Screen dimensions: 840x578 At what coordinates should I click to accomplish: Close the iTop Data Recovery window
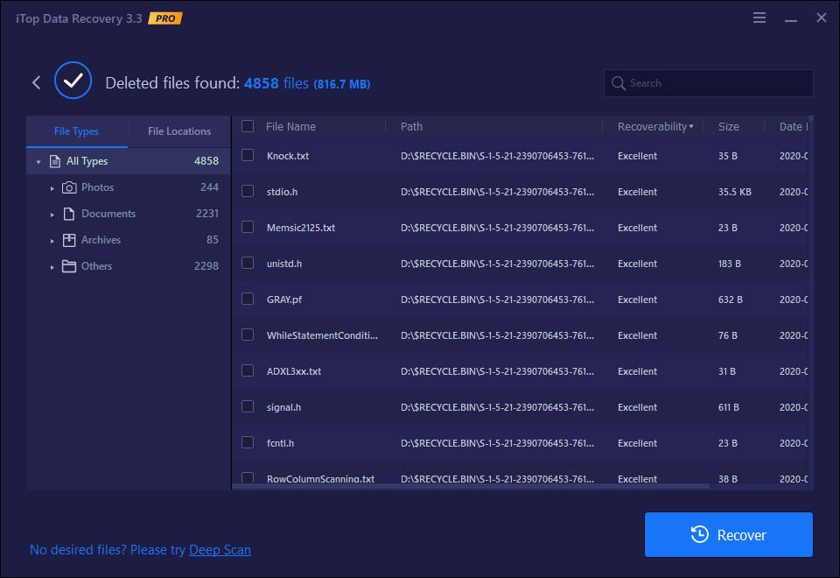coord(822,18)
